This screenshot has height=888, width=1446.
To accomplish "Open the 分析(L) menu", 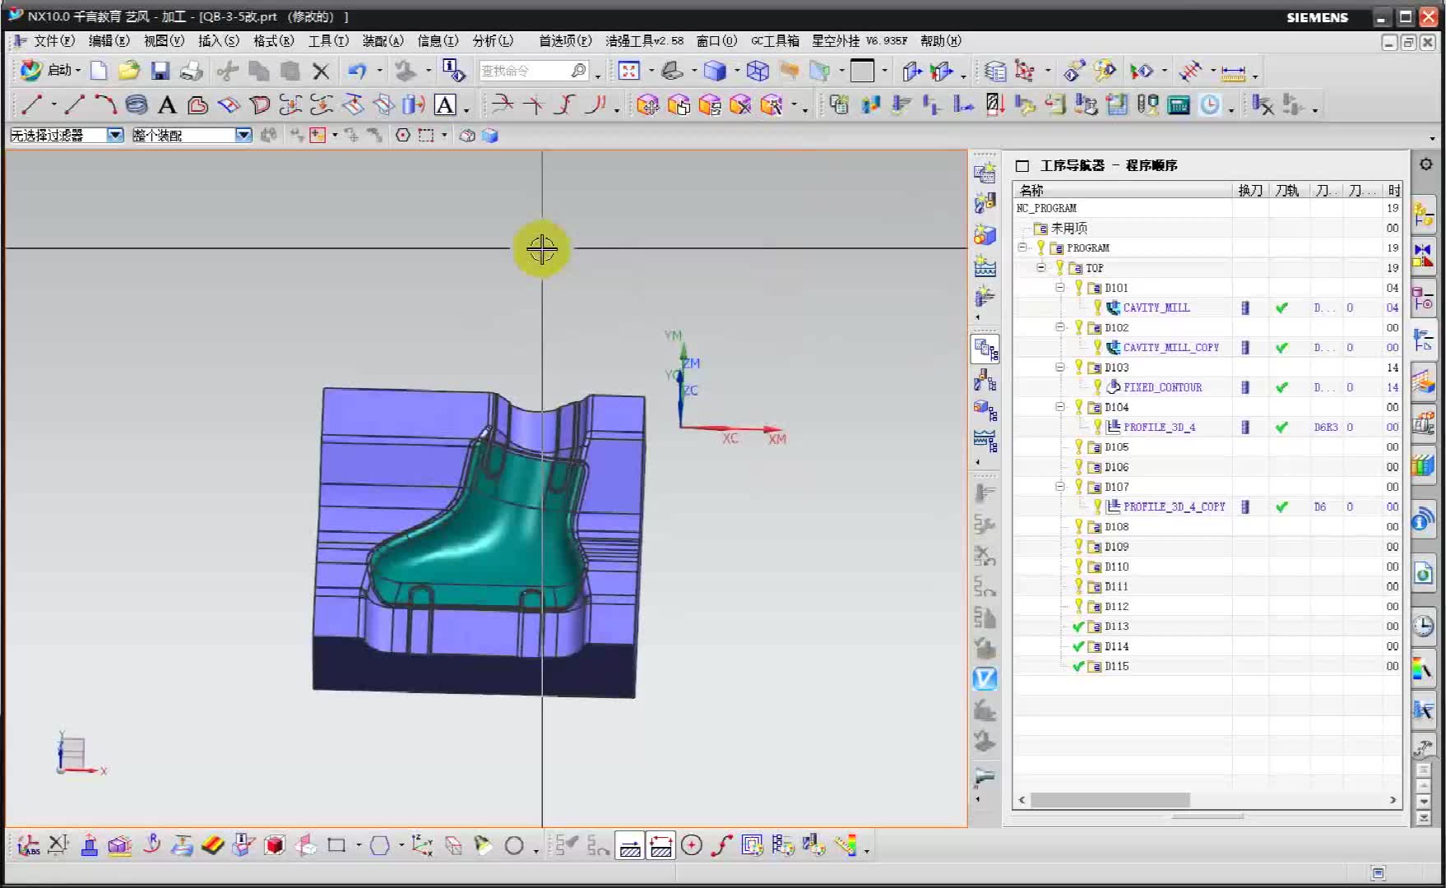I will point(493,41).
